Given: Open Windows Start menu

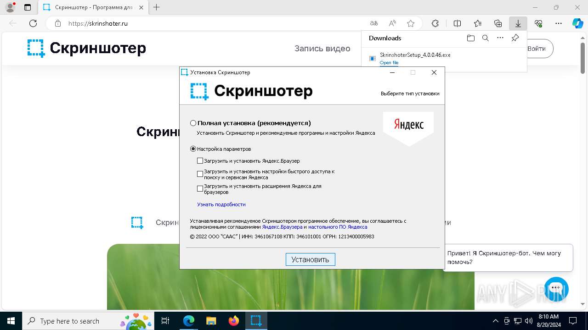Looking at the screenshot, I should (11, 321).
